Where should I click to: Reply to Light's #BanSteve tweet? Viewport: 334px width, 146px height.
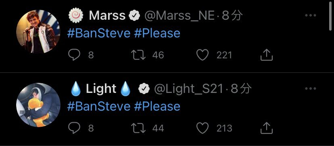point(74,128)
